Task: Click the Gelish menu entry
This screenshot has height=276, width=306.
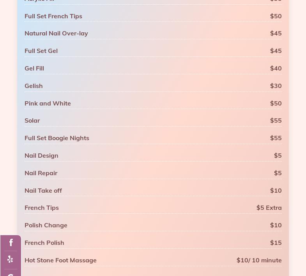Action: point(34,86)
